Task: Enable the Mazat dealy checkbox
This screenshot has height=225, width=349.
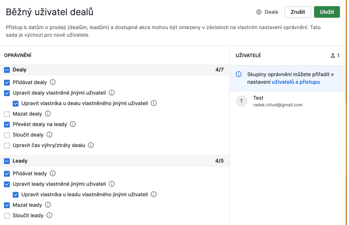Action: [7, 114]
